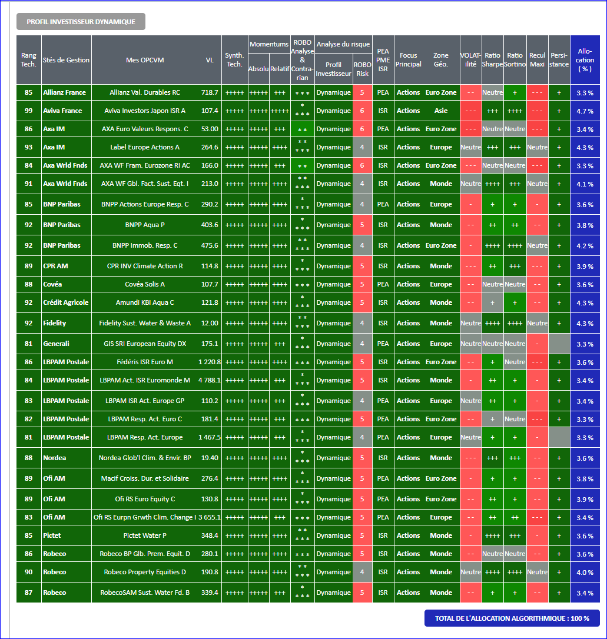The width and height of the screenshot is (607, 639).
Task: Open Fédéris ISR Euro M fund
Action: pos(145,362)
